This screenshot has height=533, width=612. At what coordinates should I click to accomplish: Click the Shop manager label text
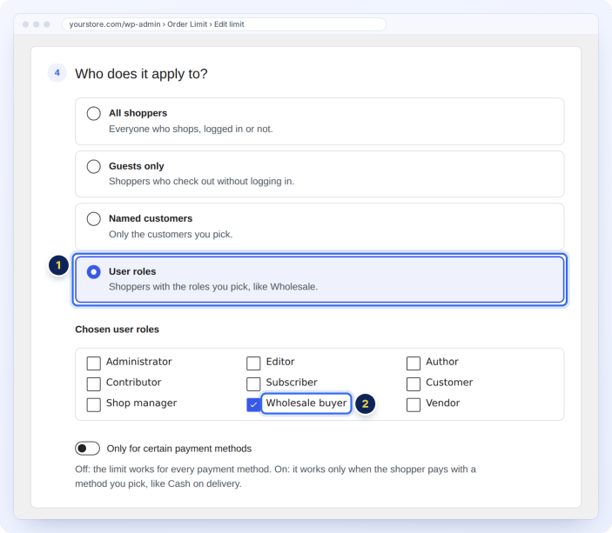[x=141, y=403]
